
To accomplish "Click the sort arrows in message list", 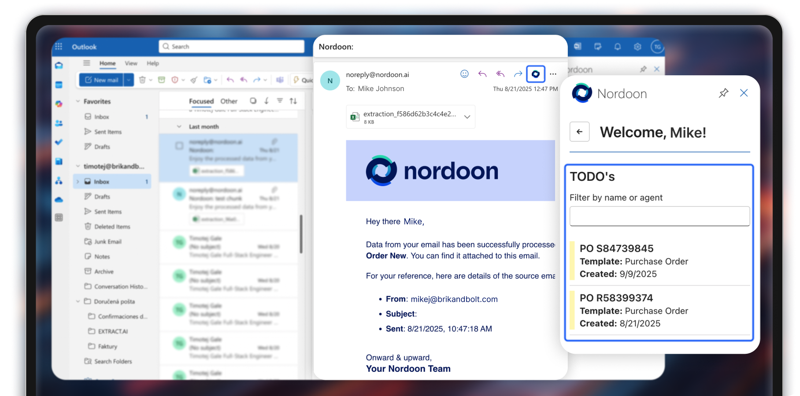I will [x=293, y=101].
